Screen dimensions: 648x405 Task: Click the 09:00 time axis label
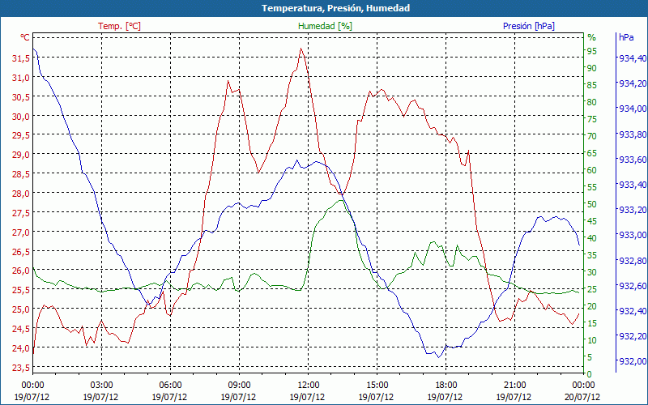tap(239, 386)
